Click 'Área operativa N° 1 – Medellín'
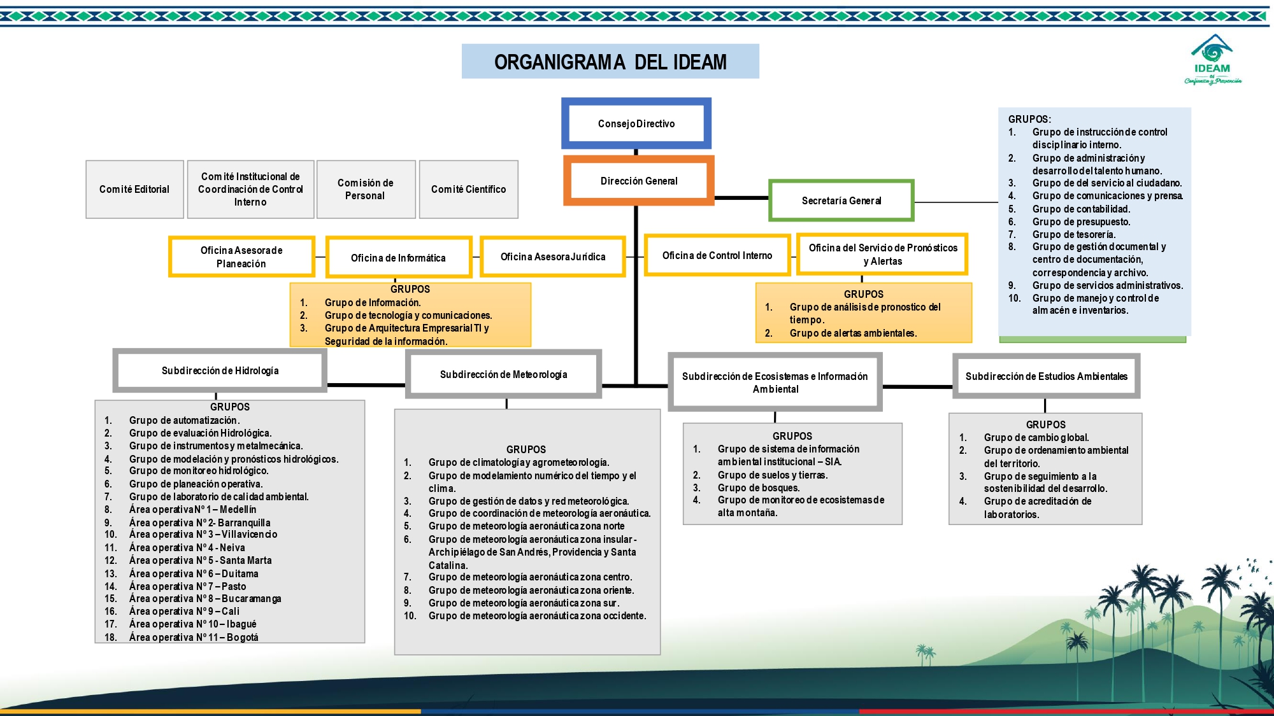This screenshot has height=716, width=1274. (193, 509)
